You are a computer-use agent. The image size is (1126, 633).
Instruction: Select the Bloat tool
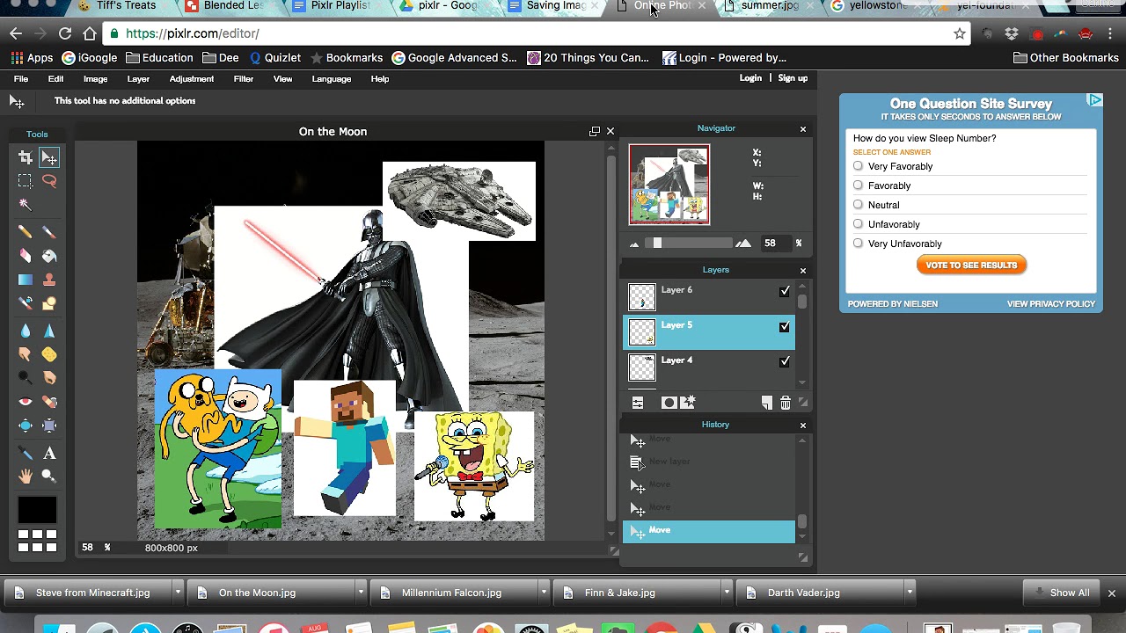tap(26, 426)
